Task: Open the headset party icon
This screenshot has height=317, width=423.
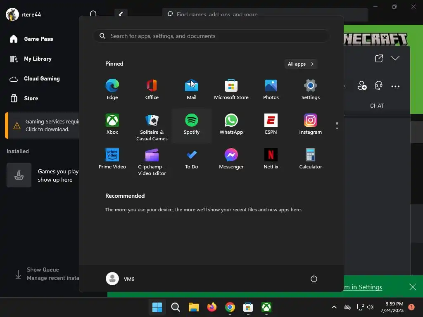Action: 379,86
